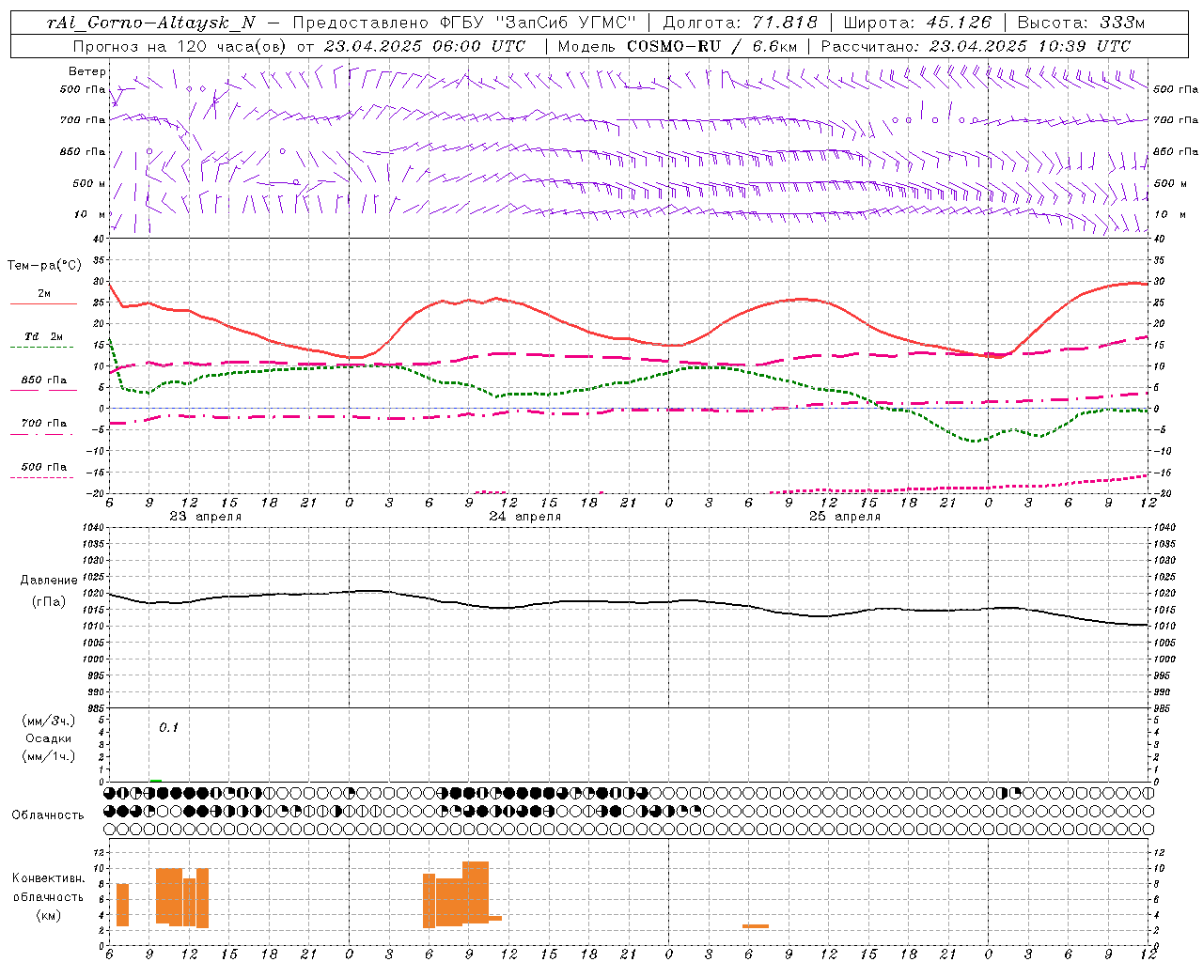
Task: Click the Высота: 333м header field
Action: [1082, 23]
